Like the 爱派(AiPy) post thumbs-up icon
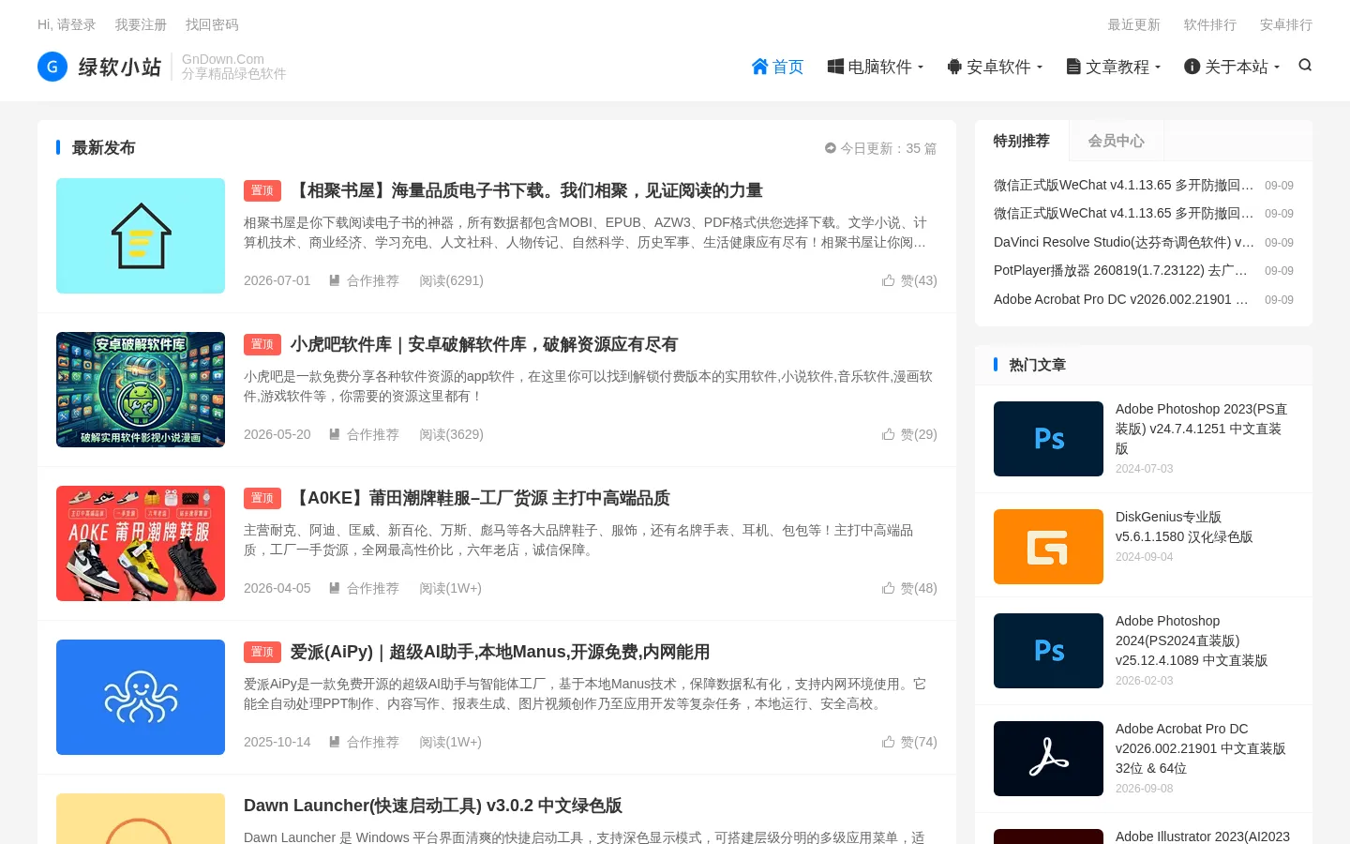Screen dimensions: 1350x844 (888, 742)
